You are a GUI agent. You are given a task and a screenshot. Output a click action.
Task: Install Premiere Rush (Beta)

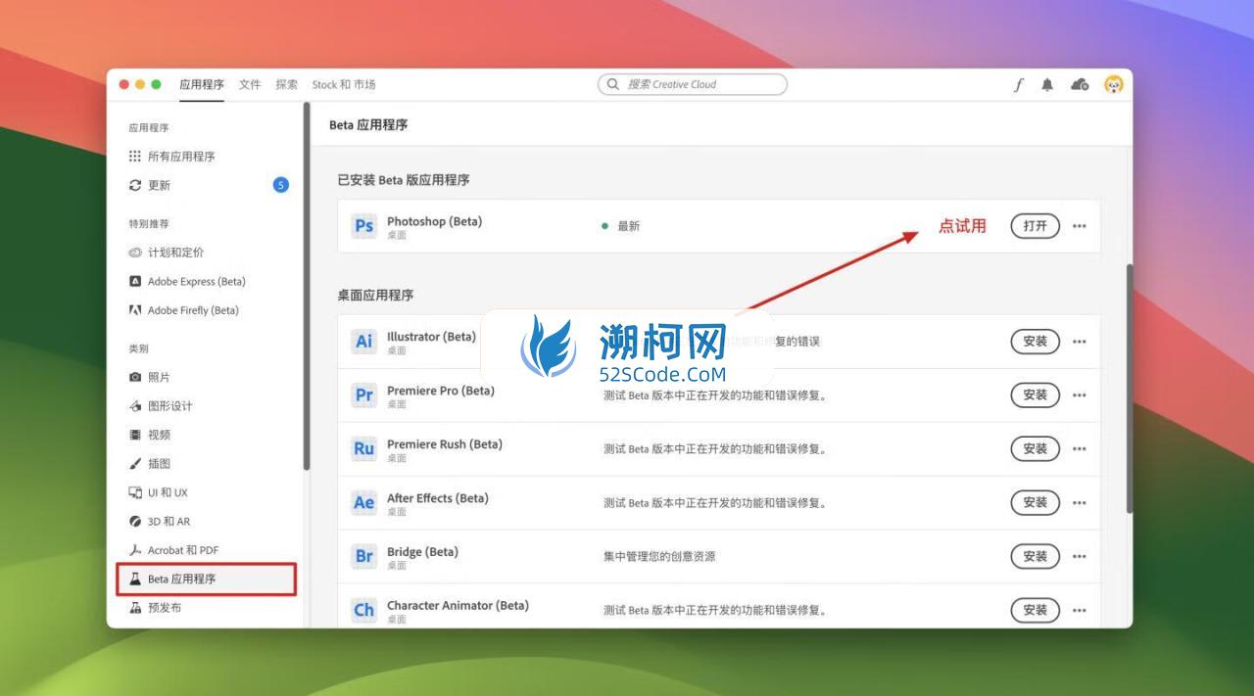point(1036,449)
